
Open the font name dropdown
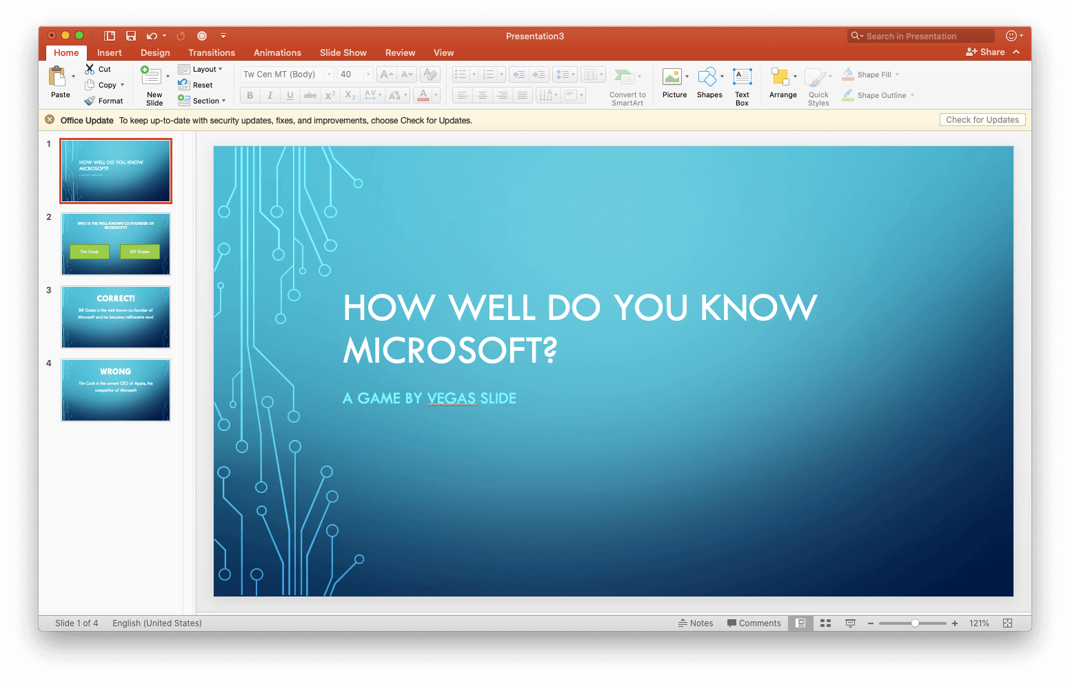pos(329,74)
